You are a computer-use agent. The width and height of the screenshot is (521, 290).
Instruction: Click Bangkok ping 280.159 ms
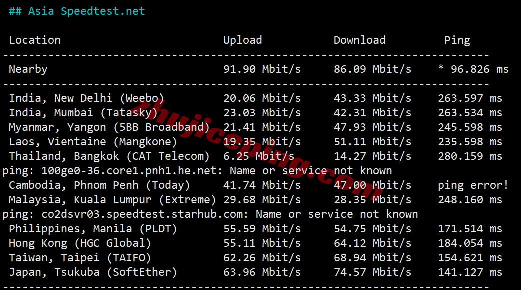point(470,156)
